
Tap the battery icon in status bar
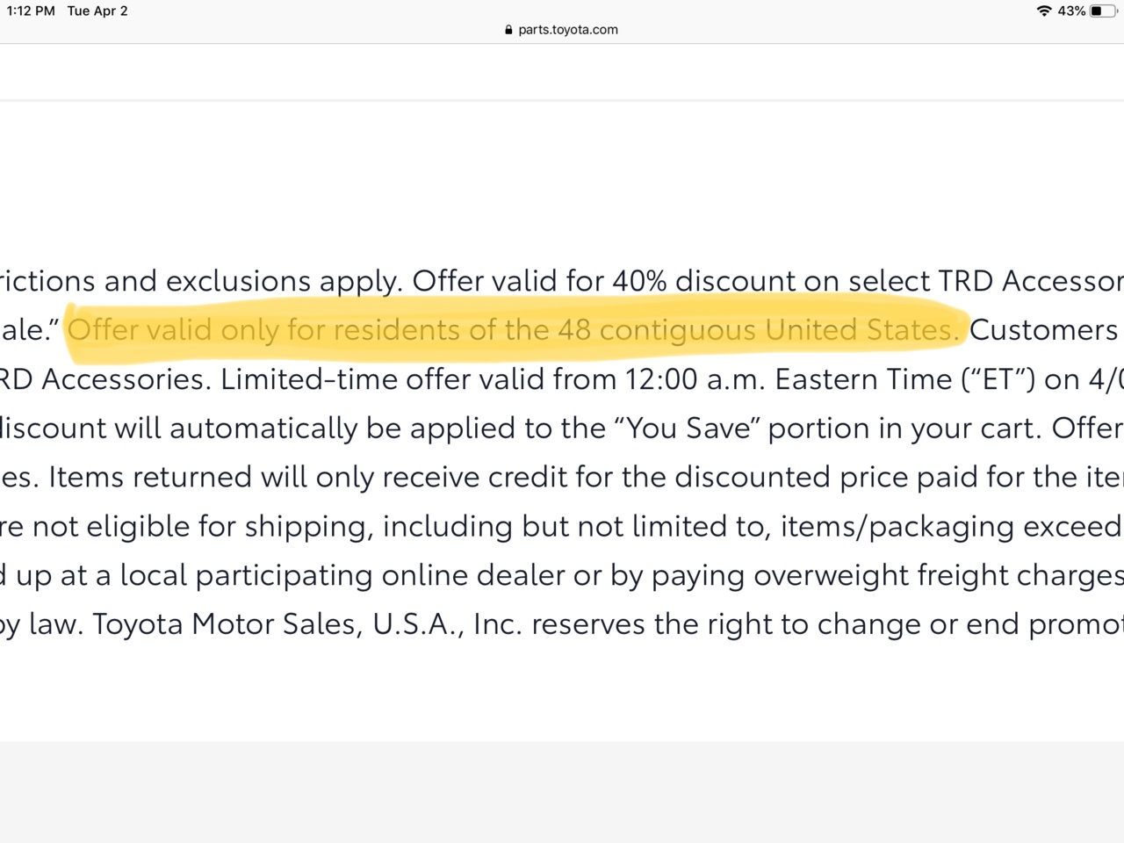coord(1103,11)
